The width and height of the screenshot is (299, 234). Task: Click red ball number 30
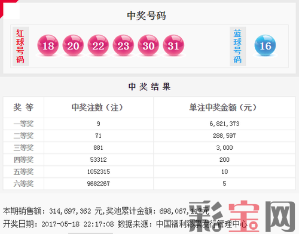coord(148,45)
